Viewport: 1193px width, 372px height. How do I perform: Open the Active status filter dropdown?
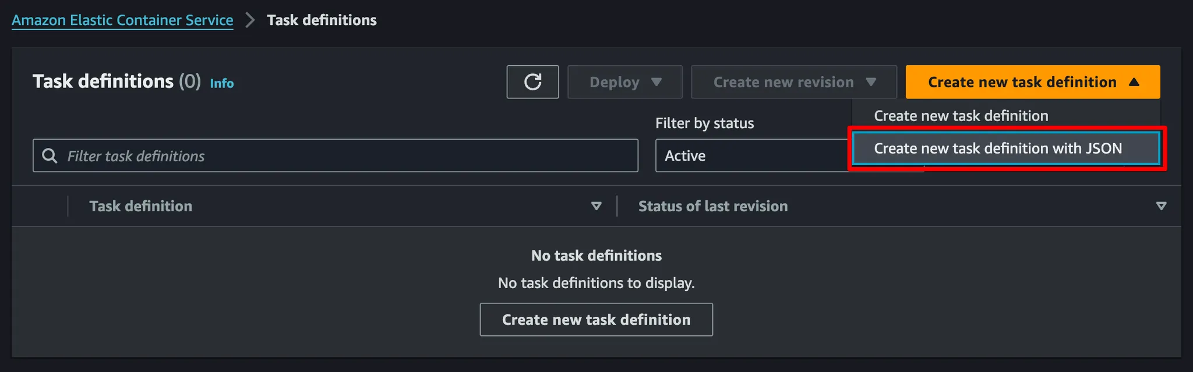[751, 156]
